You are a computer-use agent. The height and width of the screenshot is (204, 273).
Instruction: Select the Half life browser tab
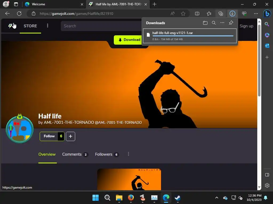(x=118, y=4)
